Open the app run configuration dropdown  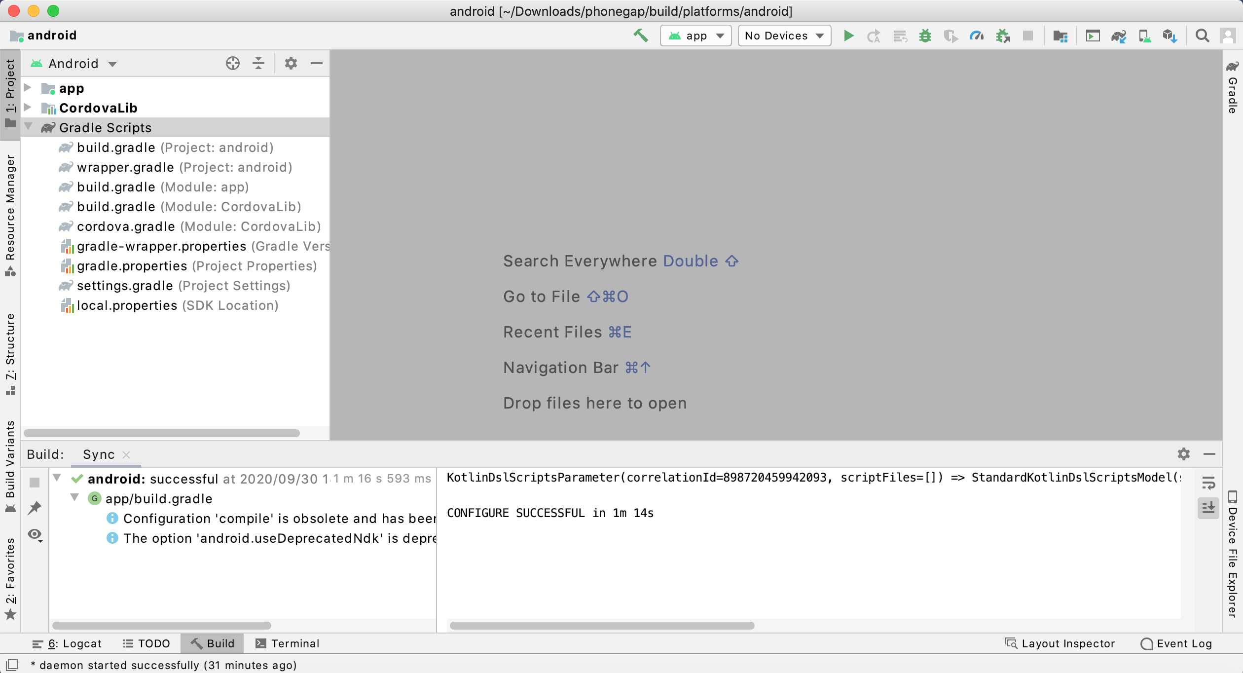point(695,36)
